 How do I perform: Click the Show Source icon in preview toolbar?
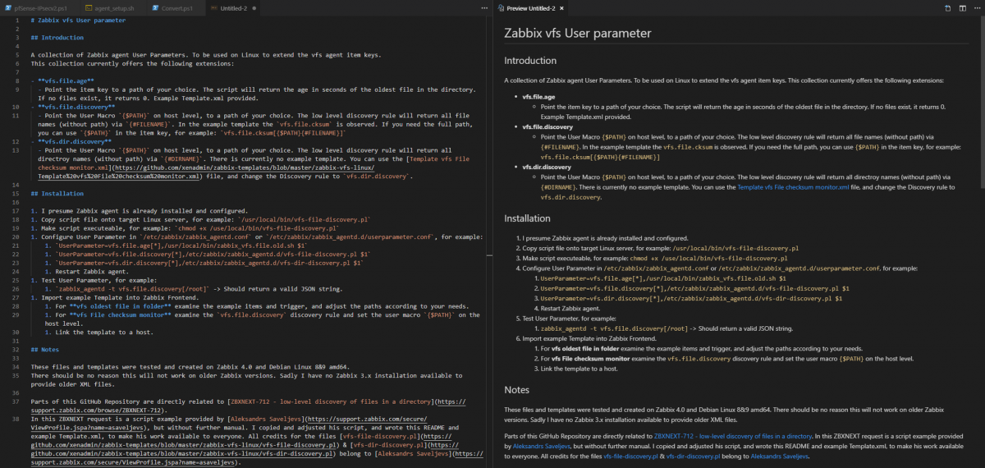click(x=947, y=7)
